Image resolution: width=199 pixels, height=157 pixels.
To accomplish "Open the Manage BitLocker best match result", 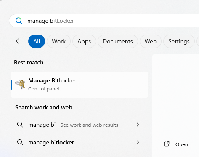I will click(79, 85).
